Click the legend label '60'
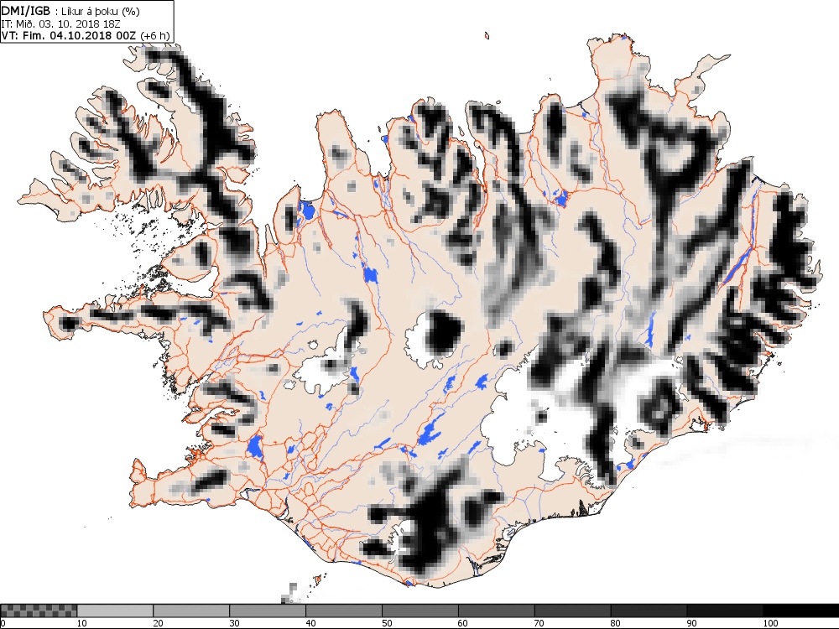Screen dimensions: 839x629 [463, 622]
